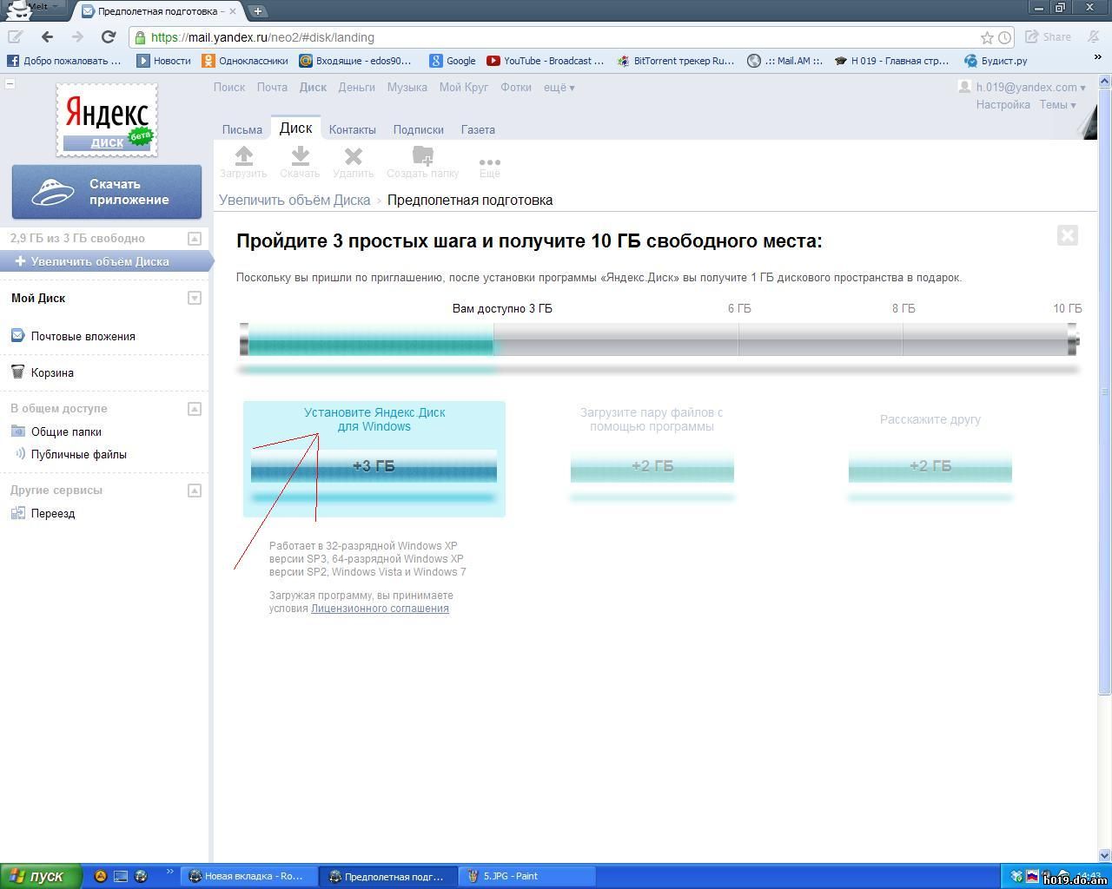Open the H 019 - Главная bookmark

pos(891,61)
